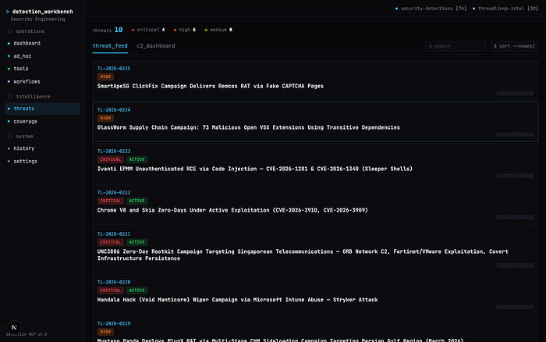Open the SmartApeSG ClickFix Campaign title
The width and height of the screenshot is (546, 342).
click(211, 86)
